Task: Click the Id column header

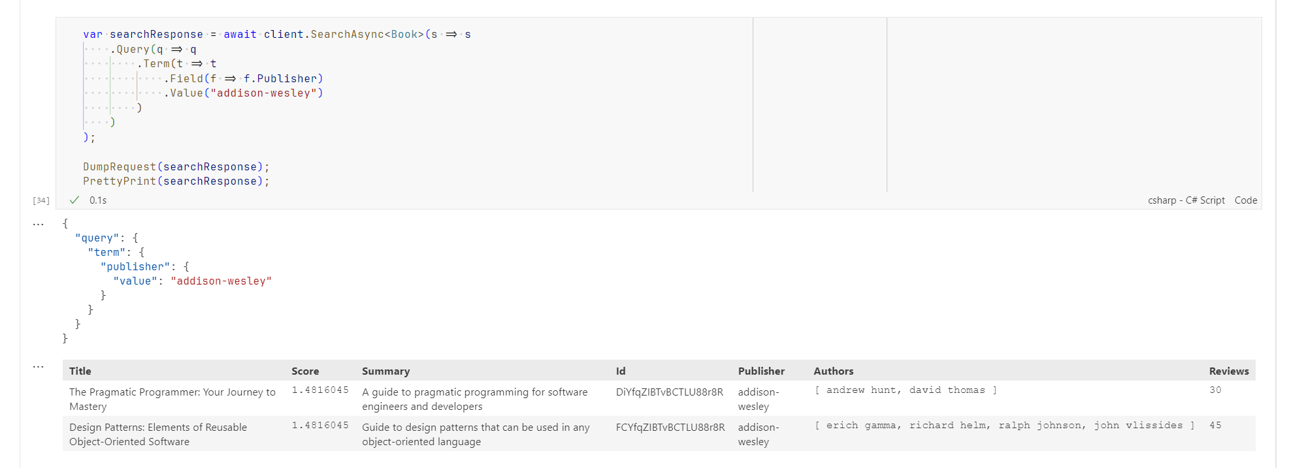Action: [x=621, y=371]
